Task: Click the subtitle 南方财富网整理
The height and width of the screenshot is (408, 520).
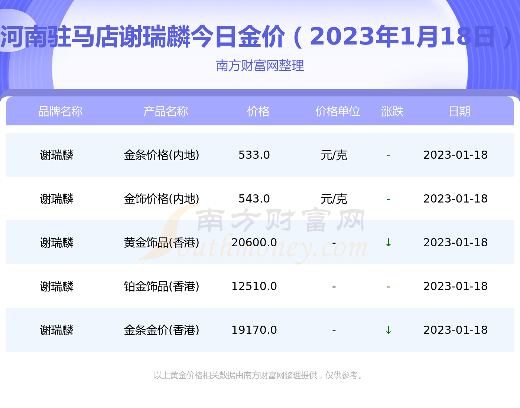Action: 260,66
